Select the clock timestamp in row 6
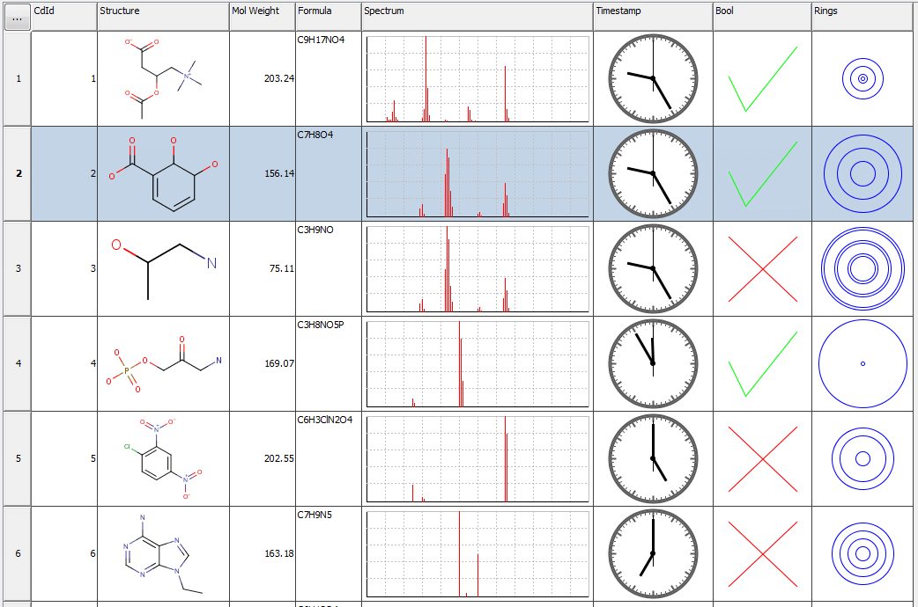 click(653, 554)
